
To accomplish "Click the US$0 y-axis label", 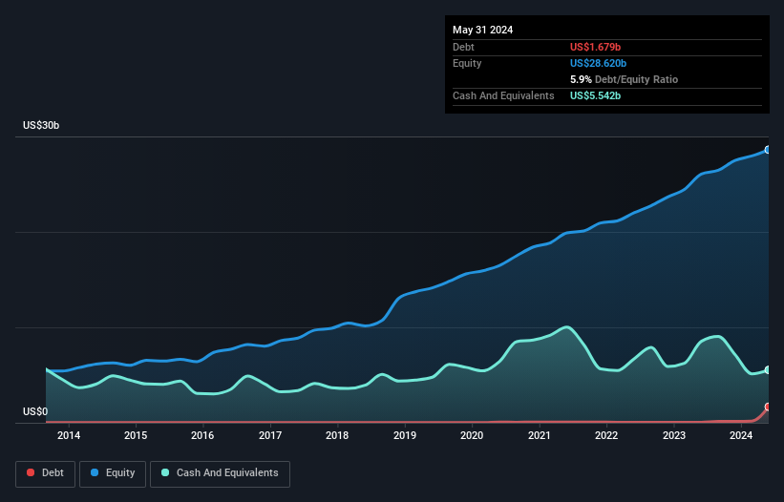I will pos(35,411).
